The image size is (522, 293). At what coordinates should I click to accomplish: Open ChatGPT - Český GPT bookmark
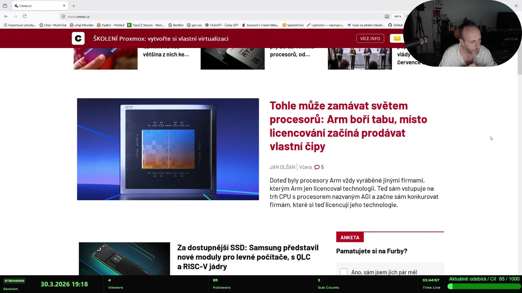pyautogui.click(x=222, y=25)
